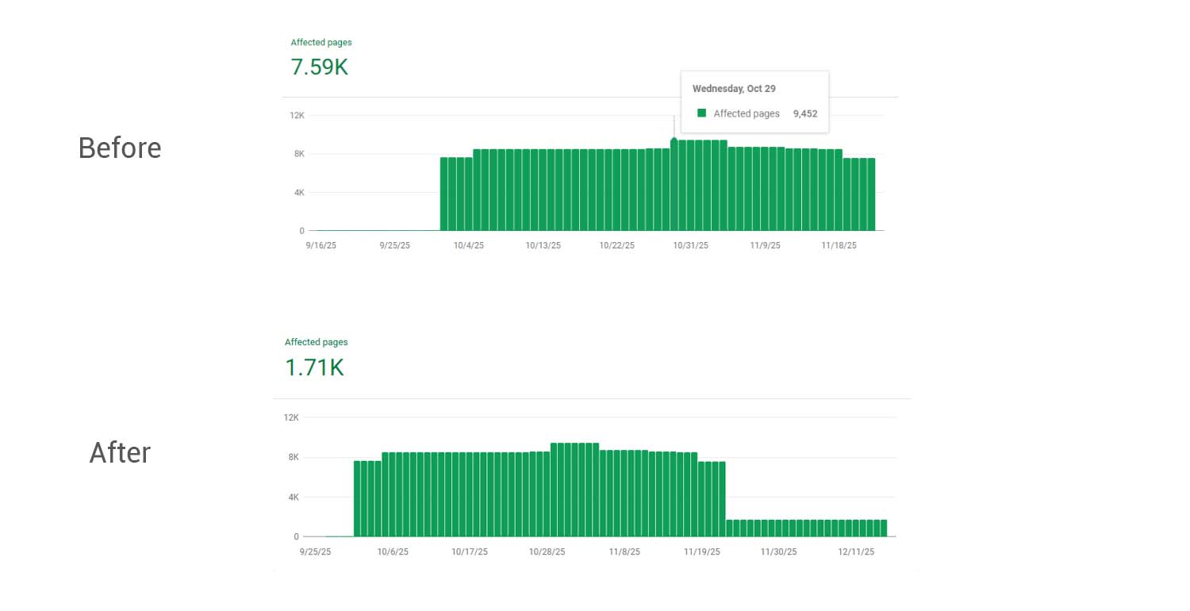Click the 'Affected pages' label above 7.59K
1190x611 pixels.
tap(321, 43)
